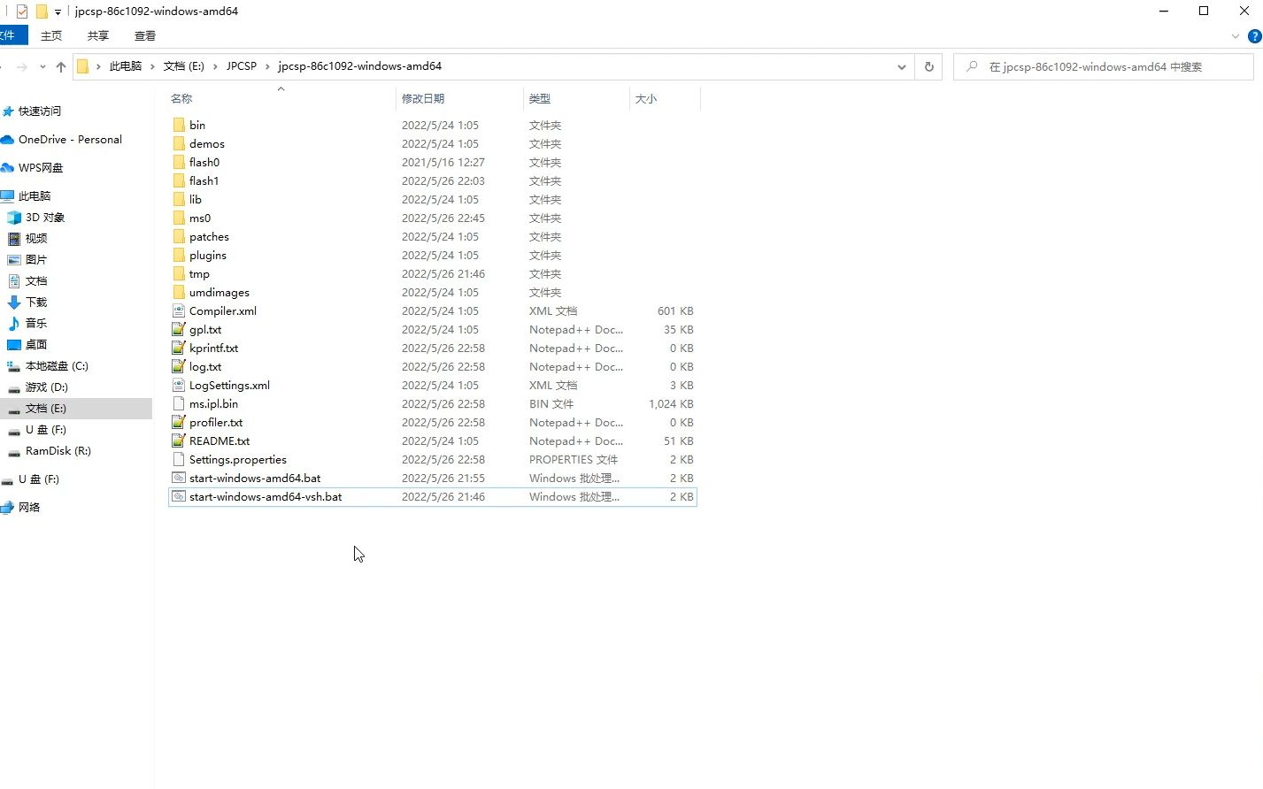Select 此电脑 in the navigation pane
Image resolution: width=1263 pixels, height=789 pixels.
[35, 195]
